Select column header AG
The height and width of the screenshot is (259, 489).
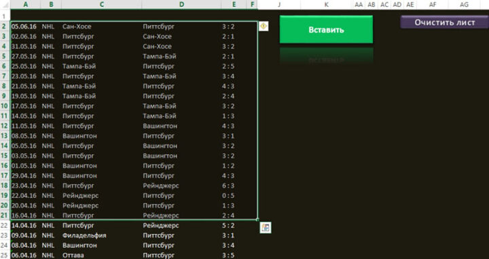pos(464,4)
